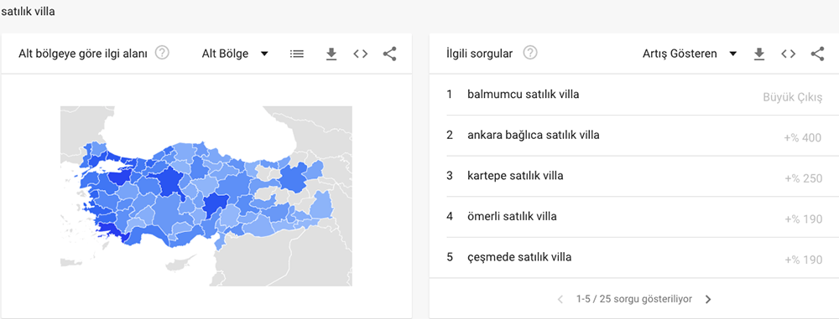839x319 pixels.
Task: Select the eastern Van province on the map
Action: [321, 206]
